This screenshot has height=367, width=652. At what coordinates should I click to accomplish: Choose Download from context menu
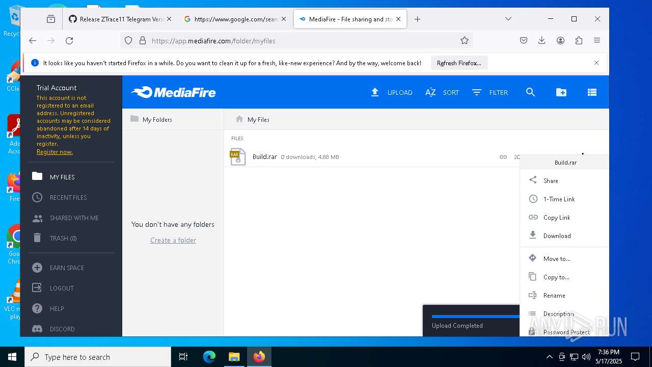(564, 235)
